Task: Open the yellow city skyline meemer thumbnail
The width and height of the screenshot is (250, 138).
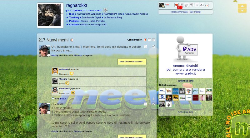Action: 176,98
